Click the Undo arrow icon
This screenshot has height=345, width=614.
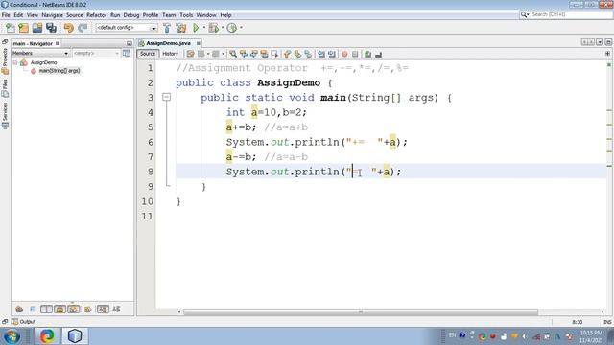click(68, 28)
